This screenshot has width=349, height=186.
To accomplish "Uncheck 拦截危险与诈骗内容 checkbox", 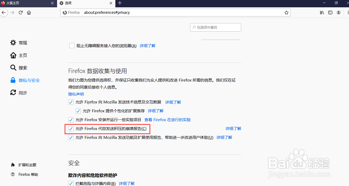I will [71, 184].
